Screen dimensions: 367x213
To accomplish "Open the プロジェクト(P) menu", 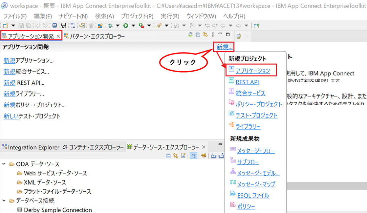I will [x=137, y=16].
